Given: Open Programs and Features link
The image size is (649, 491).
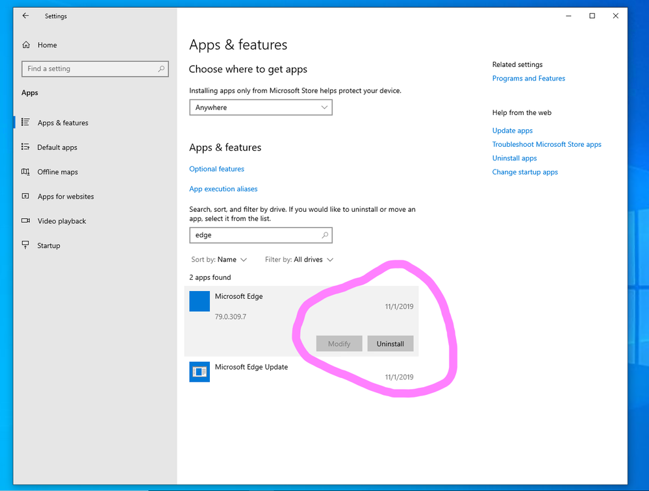Looking at the screenshot, I should [529, 78].
